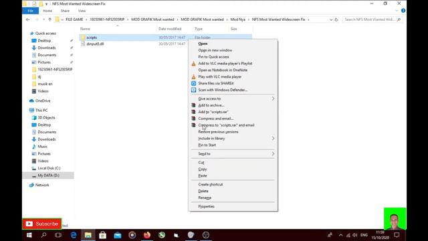Choose Paste from the context menu

tap(203, 175)
